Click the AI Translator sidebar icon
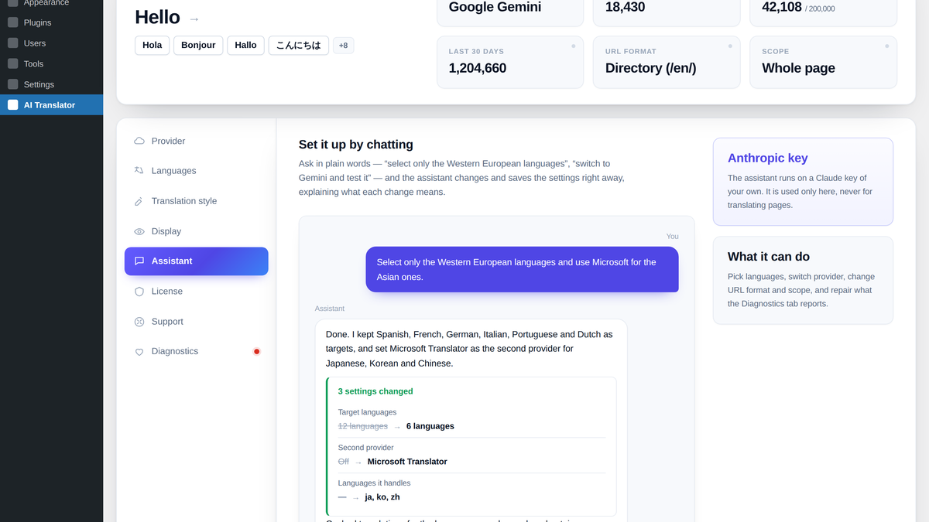Viewport: 929px width, 522px height. [x=12, y=104]
